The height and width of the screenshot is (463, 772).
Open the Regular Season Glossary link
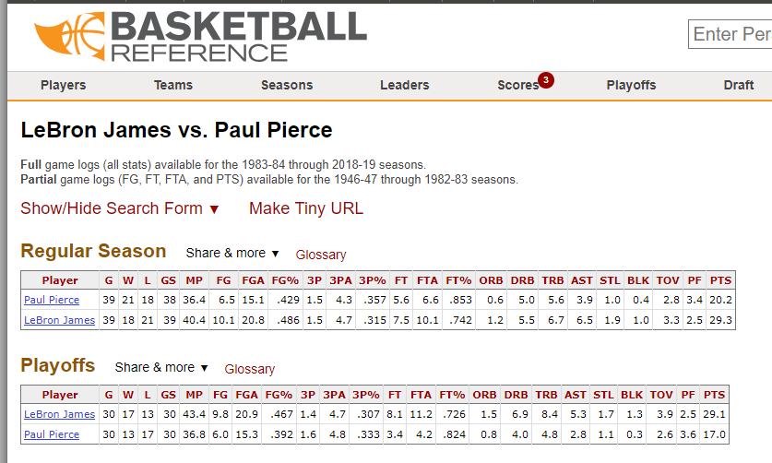coord(321,255)
